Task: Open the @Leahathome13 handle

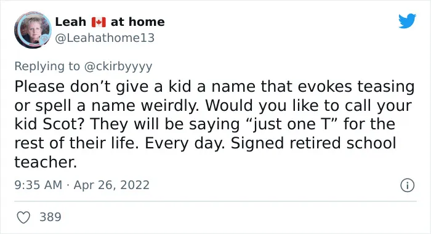Action: click(x=105, y=38)
